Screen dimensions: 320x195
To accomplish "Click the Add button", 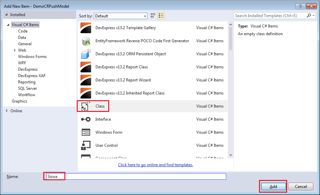I will [273, 186].
